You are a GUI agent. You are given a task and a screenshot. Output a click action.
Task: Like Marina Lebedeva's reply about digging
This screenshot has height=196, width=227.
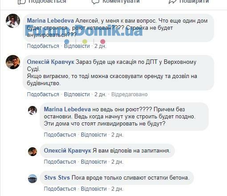pos(60,135)
